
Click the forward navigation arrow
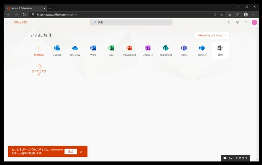click(x=17, y=14)
